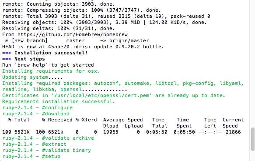This screenshot has width=255, height=161.
Task: Click the '#download' step text
Action: point(56,114)
